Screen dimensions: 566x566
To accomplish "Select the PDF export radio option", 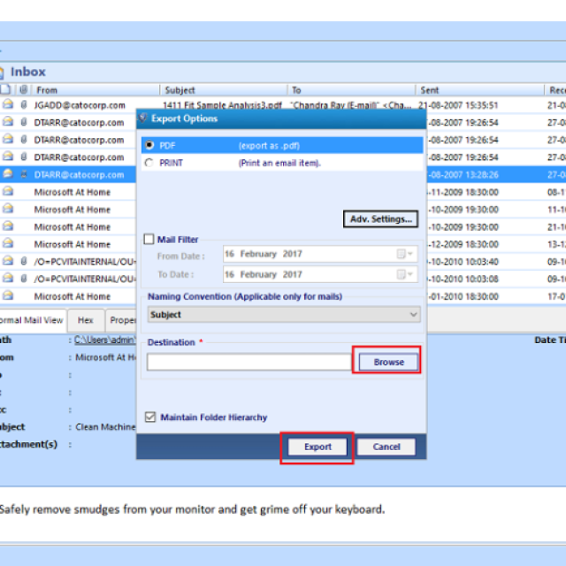I will [149, 145].
